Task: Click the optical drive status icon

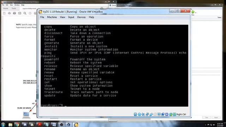Action: [x=139, y=114]
